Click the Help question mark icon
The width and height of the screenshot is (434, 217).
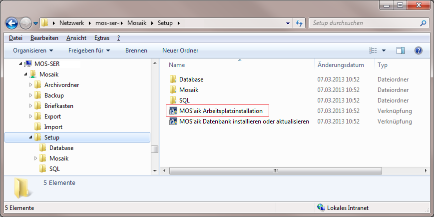click(x=419, y=50)
